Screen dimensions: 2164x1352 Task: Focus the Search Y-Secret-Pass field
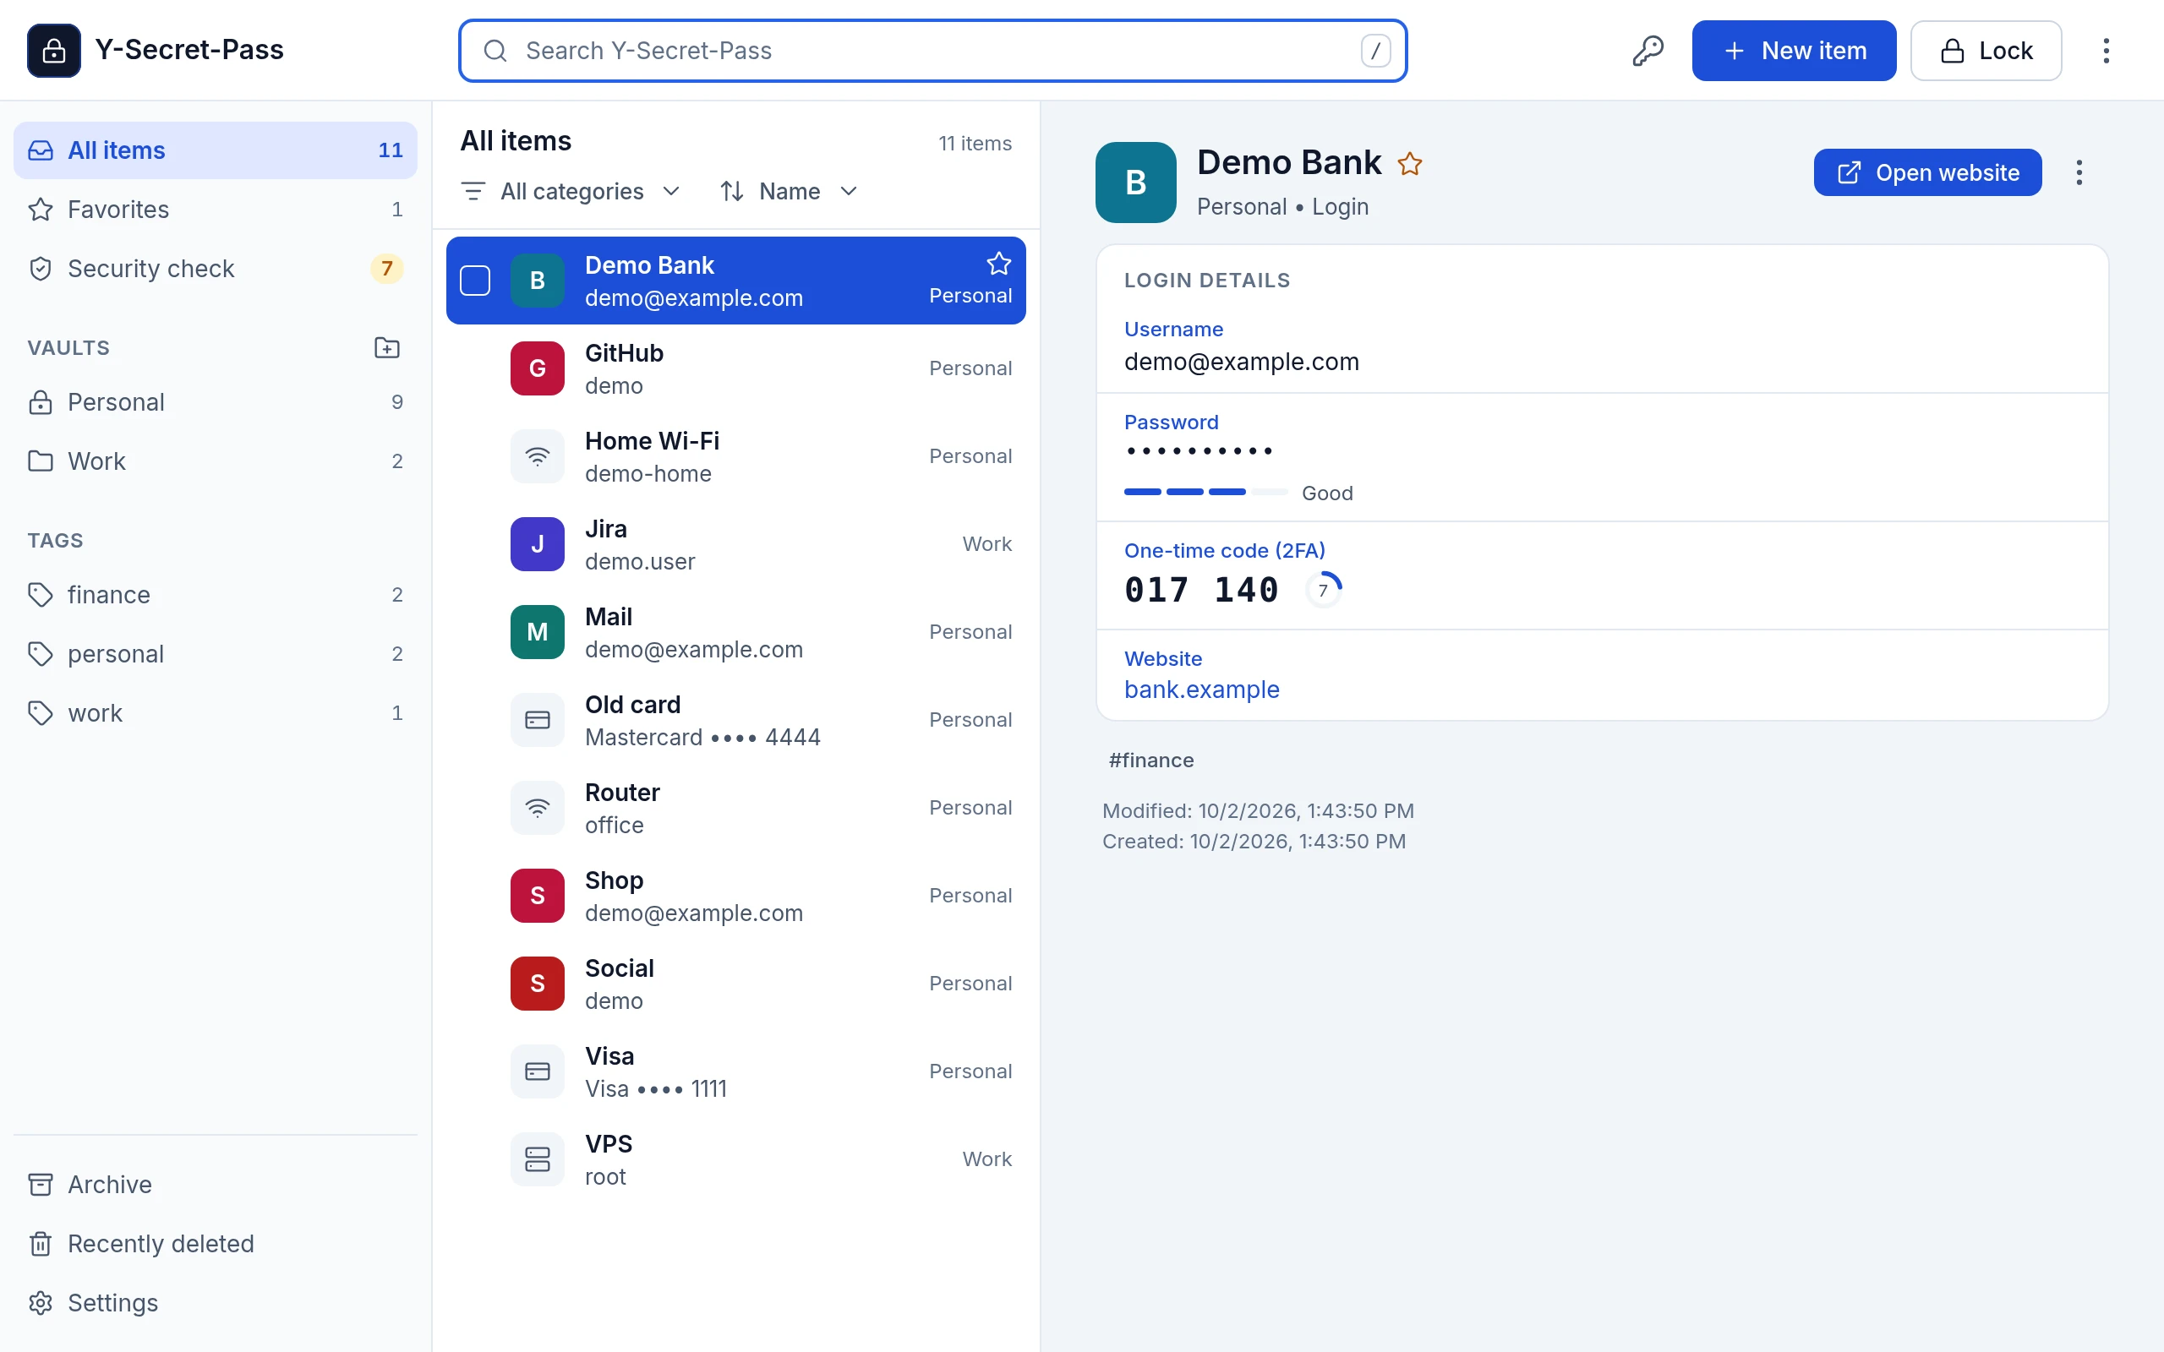(x=932, y=51)
